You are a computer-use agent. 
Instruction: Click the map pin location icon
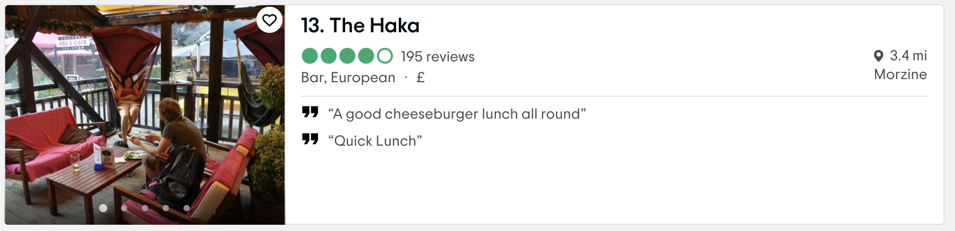click(878, 56)
